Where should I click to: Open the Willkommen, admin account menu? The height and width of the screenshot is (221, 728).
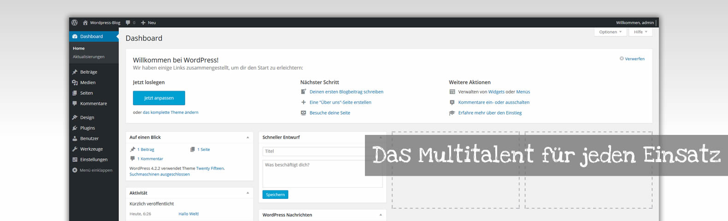point(635,23)
